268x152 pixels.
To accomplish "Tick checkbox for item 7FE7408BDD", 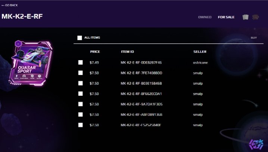I will pos(81,73).
